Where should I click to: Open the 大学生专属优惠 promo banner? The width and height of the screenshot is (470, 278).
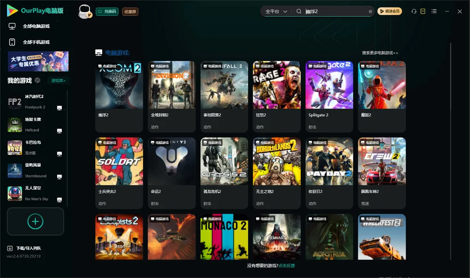(x=38, y=61)
